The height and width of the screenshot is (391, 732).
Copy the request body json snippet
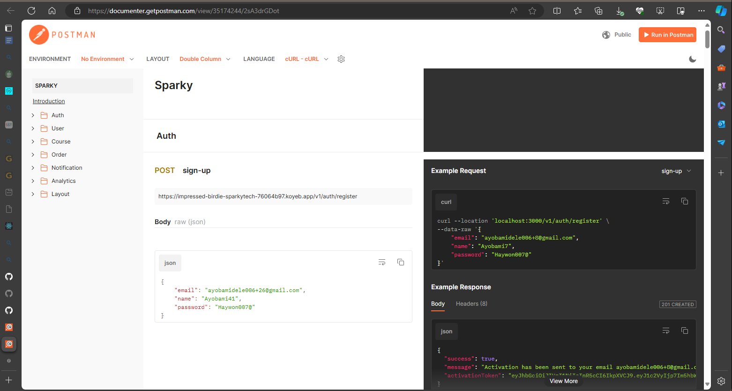pos(401,262)
